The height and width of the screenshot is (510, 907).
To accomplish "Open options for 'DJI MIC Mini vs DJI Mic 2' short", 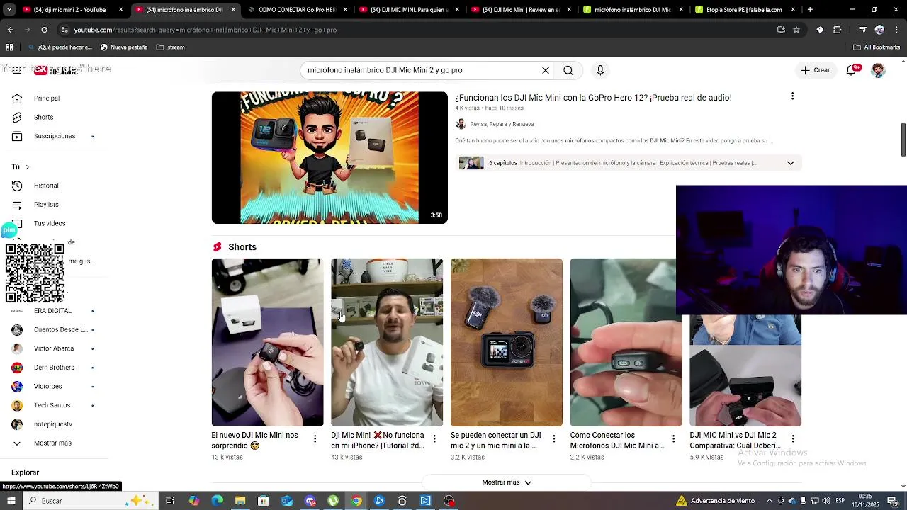I will click(x=793, y=439).
